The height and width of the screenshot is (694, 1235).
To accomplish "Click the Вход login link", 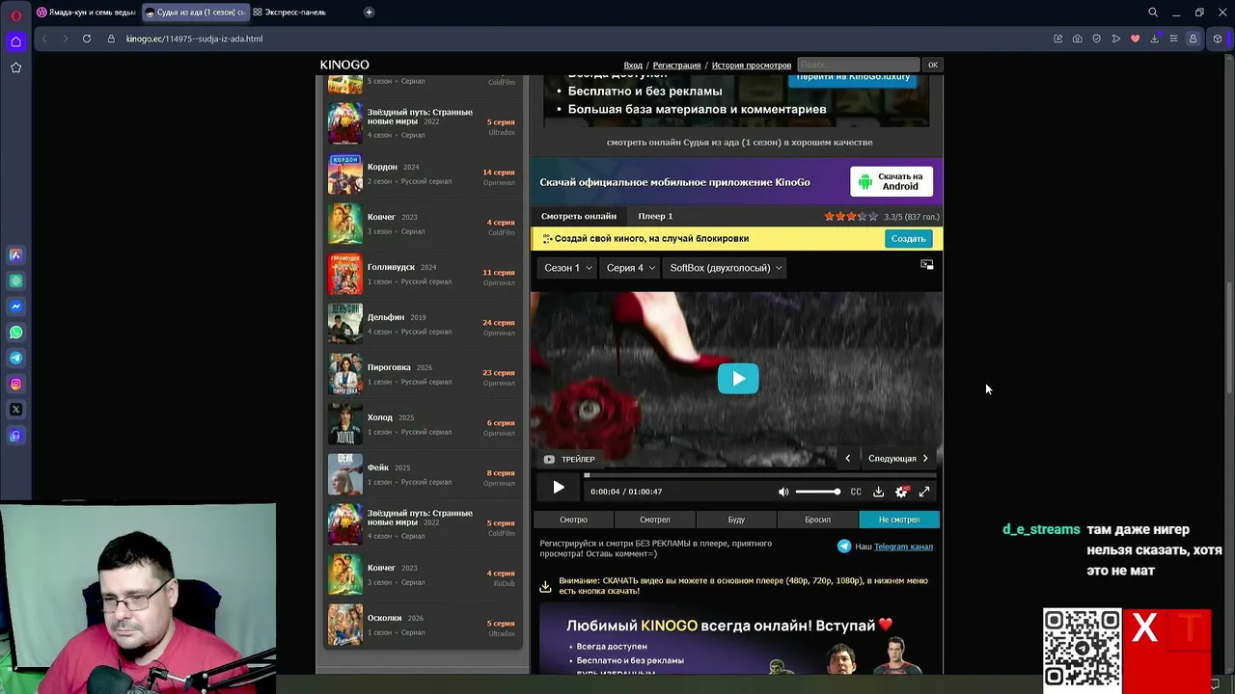I will pyautogui.click(x=633, y=66).
